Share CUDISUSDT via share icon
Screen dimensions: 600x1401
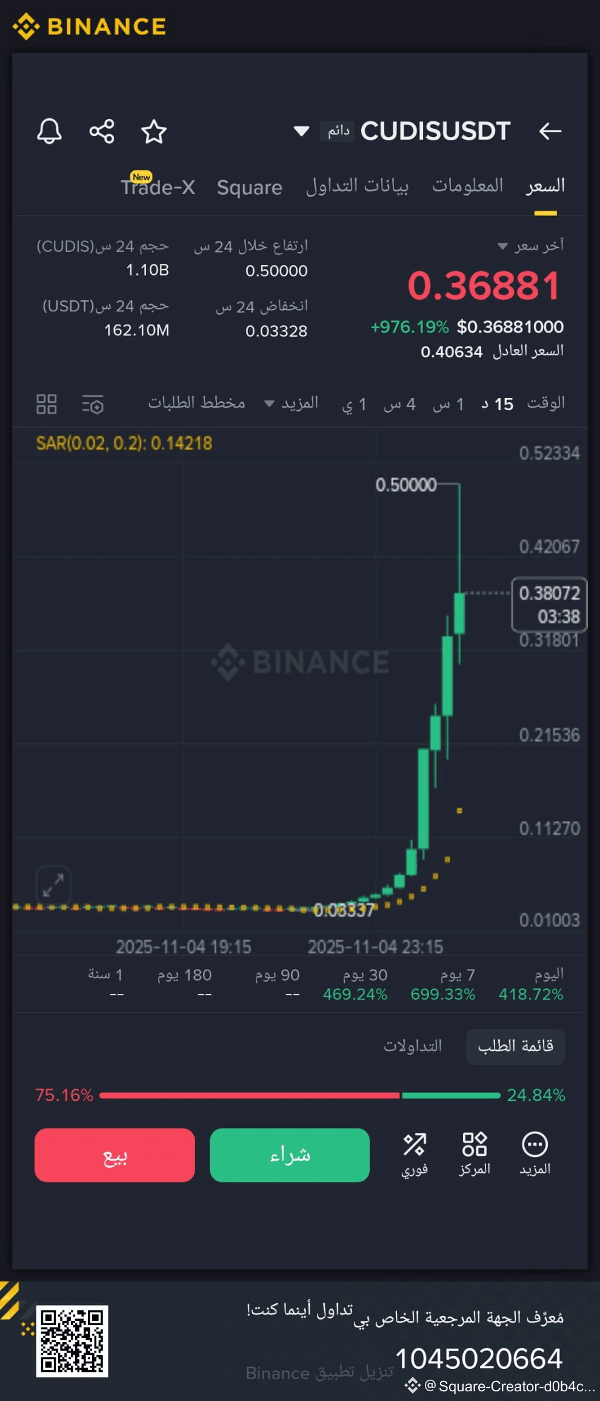click(x=102, y=131)
